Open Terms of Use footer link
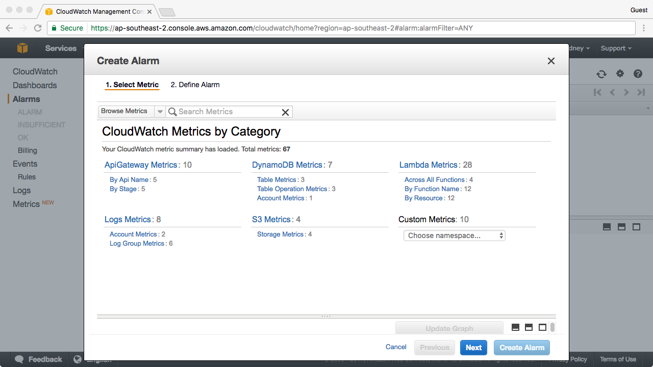This screenshot has height=367, width=653. click(618, 359)
